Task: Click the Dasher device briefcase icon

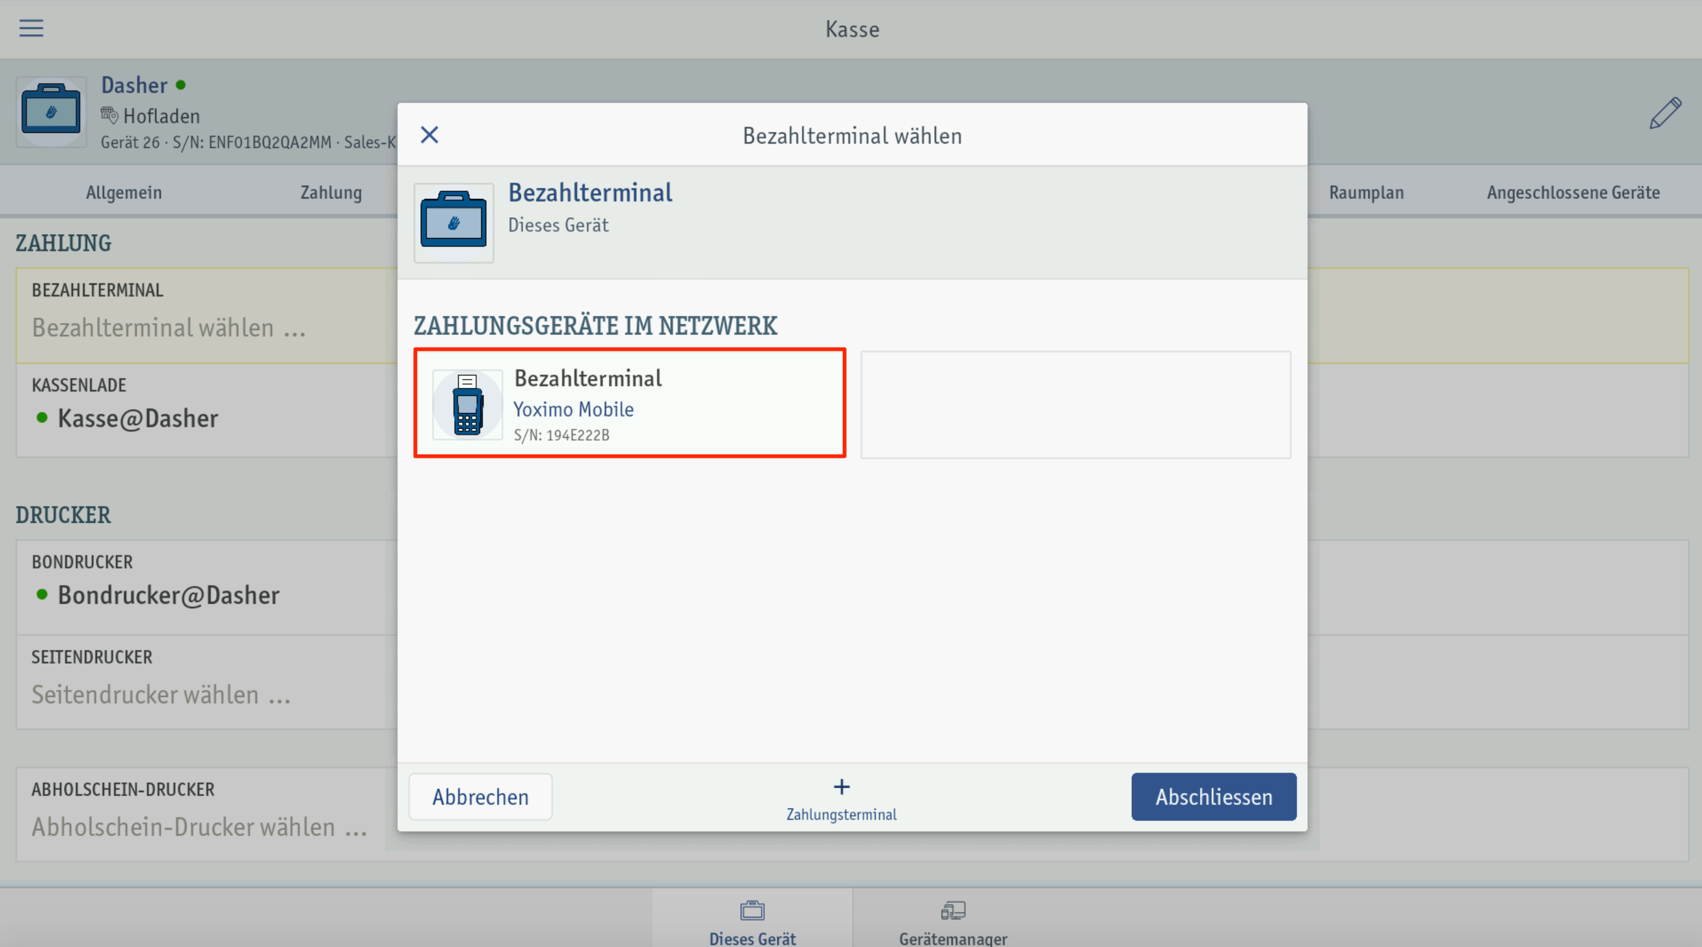Action: coord(51,111)
